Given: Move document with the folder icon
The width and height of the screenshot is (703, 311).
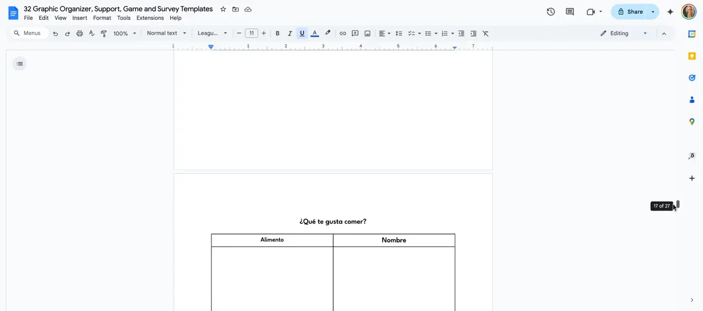Looking at the screenshot, I should pos(236,9).
